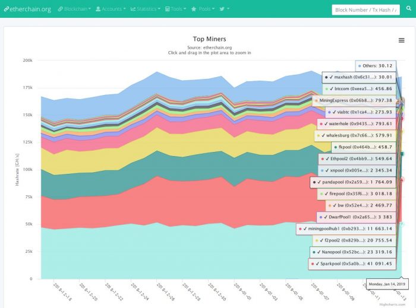Click the Hashrate [GH/s] axis title
The height and width of the screenshot is (308, 416).
pyautogui.click(x=17, y=170)
